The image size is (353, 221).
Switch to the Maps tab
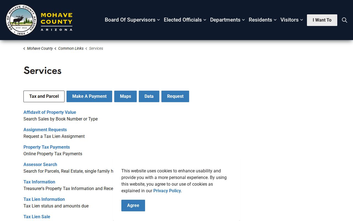(125, 96)
